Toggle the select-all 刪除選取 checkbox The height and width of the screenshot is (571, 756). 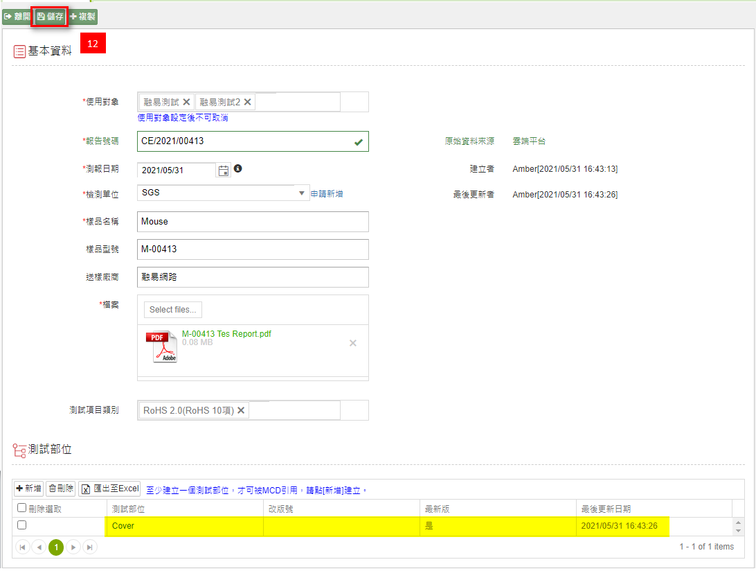coord(21,508)
